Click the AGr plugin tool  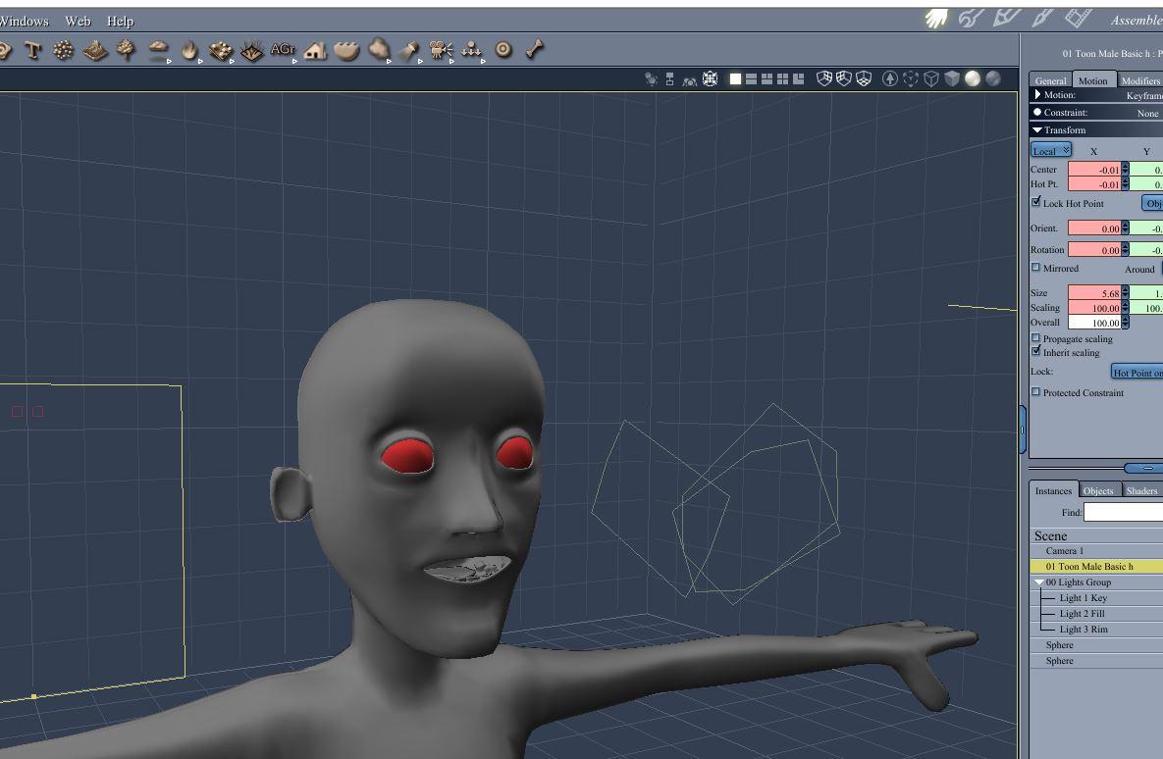(282, 50)
